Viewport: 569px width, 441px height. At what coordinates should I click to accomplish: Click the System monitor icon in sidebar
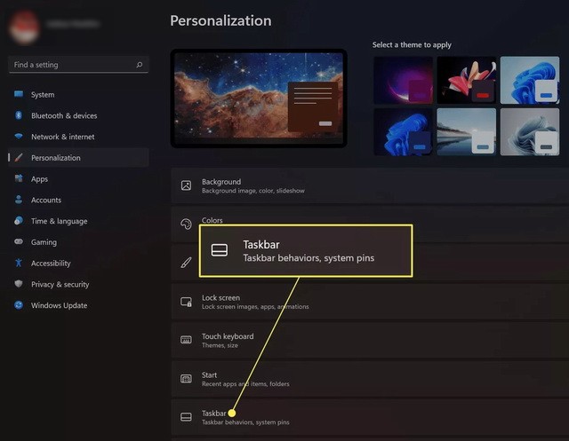19,94
